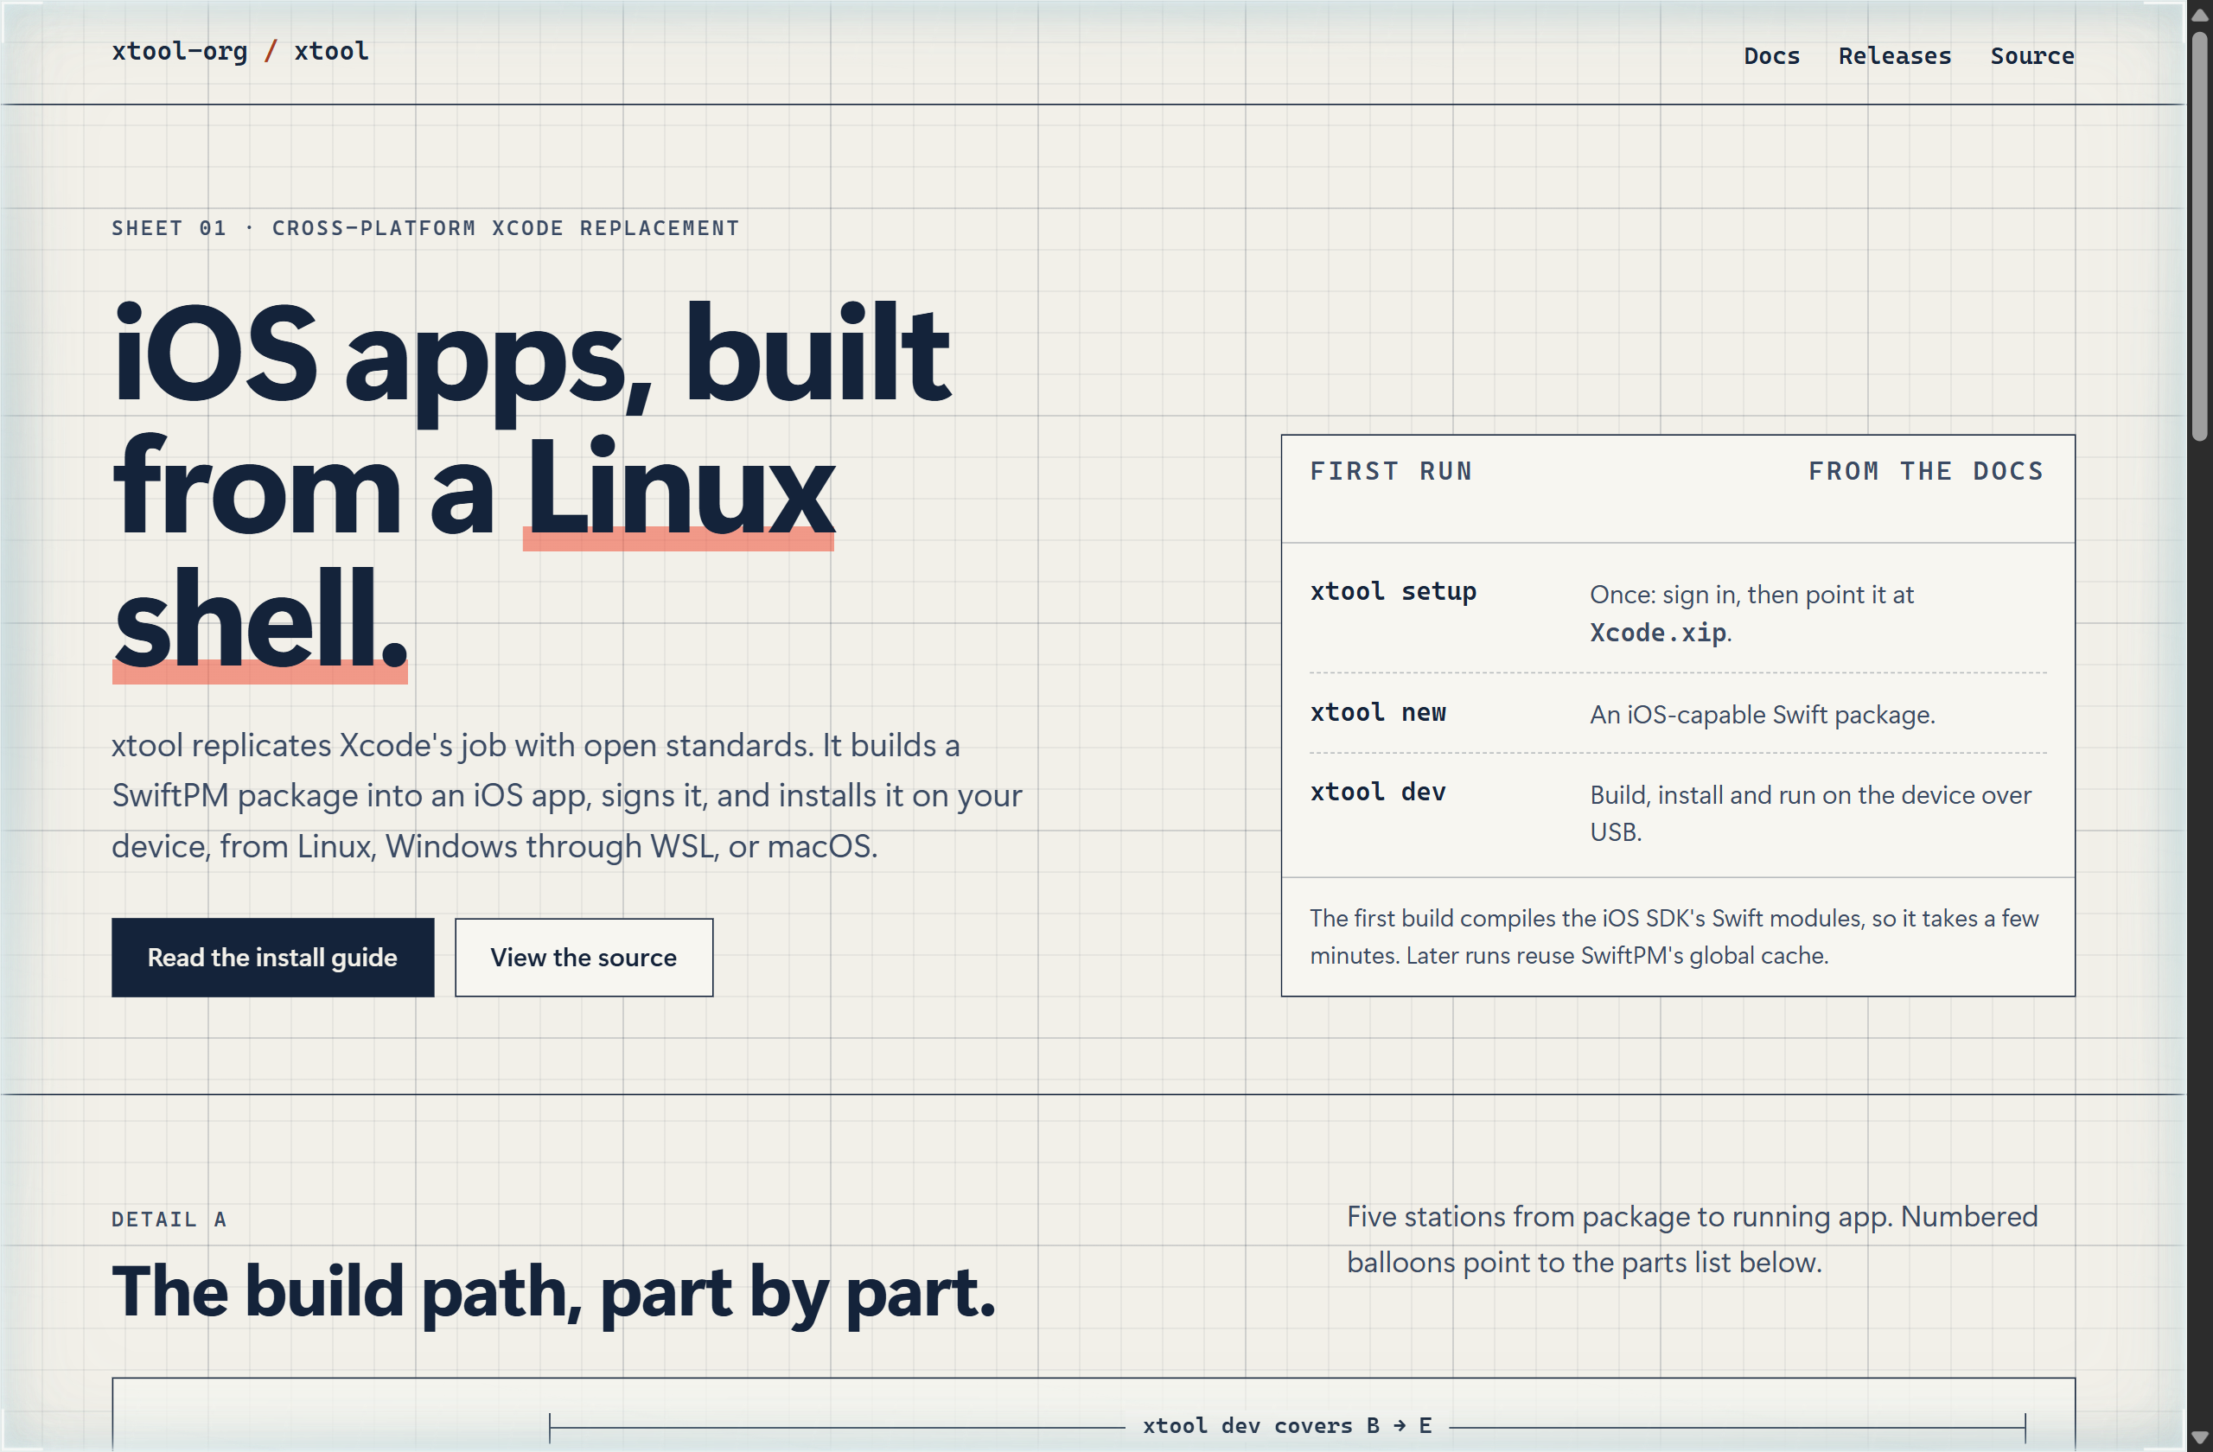Click 'An iOS-capable Swift package.' description
This screenshot has width=2213, height=1452.
click(1762, 715)
